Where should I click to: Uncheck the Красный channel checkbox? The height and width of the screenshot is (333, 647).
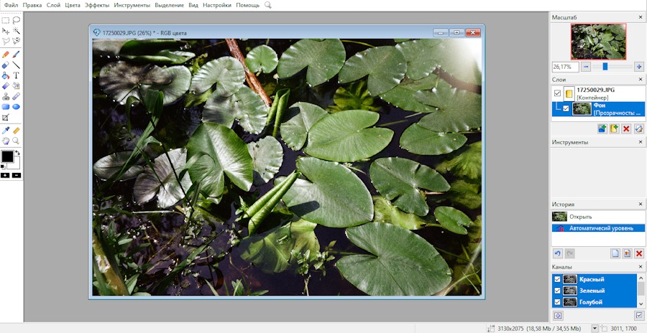click(556, 279)
